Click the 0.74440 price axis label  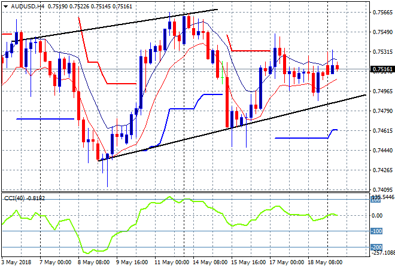(382, 151)
